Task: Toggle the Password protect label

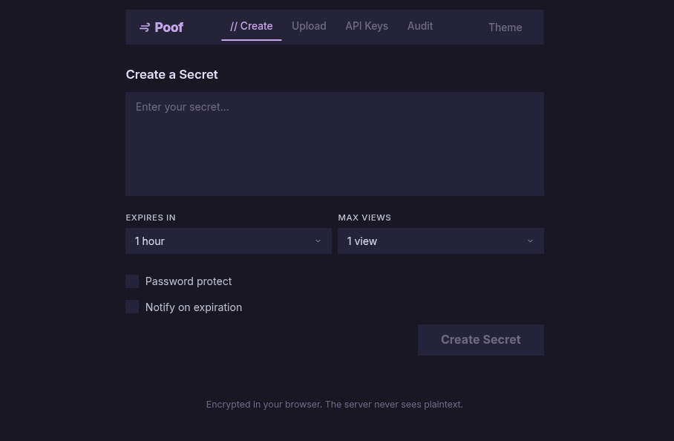Action: [x=189, y=281]
